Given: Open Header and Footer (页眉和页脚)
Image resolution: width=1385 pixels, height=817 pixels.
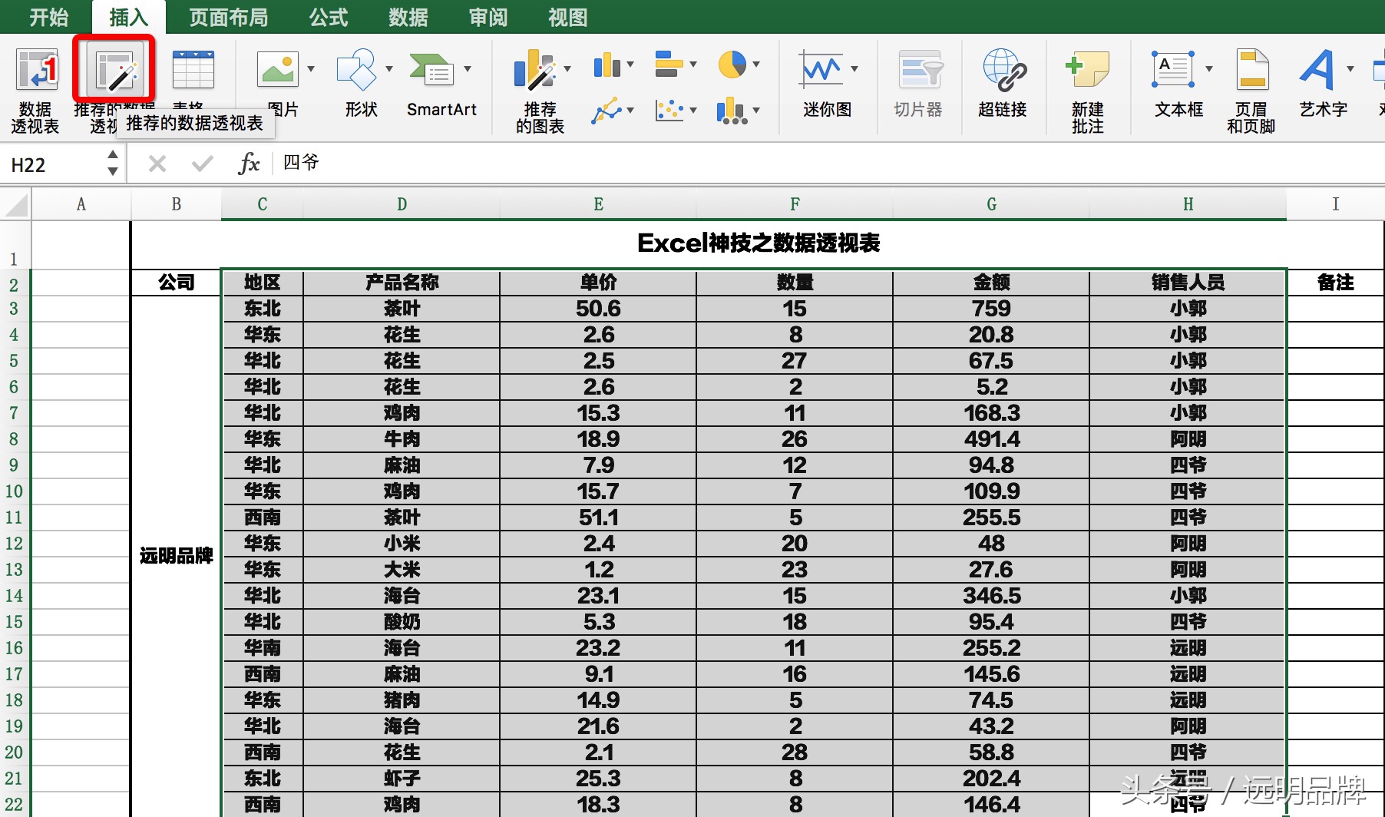Looking at the screenshot, I should [1252, 71].
